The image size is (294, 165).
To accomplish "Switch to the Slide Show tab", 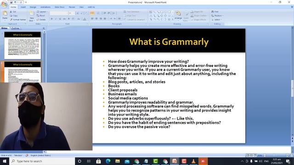I will 59,7.
